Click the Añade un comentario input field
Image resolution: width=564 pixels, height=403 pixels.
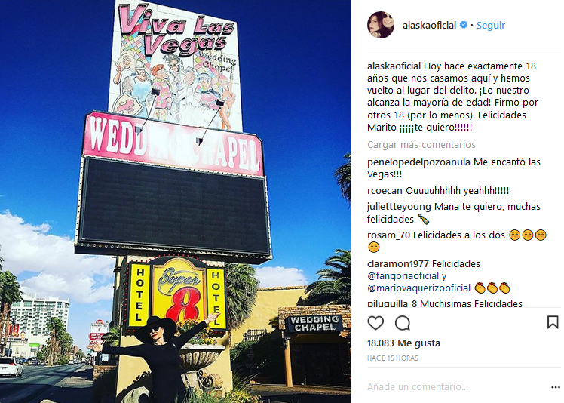tap(457, 387)
